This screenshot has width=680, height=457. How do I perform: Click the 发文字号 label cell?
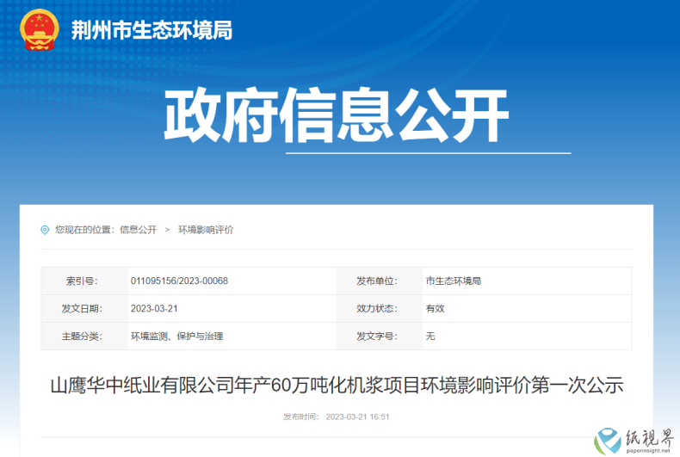[x=380, y=336]
